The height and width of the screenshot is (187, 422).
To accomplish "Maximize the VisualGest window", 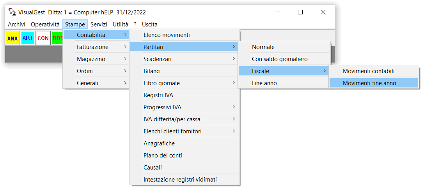I will [x=300, y=12].
